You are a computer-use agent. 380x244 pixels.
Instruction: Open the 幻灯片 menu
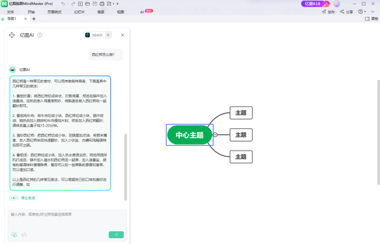[x=79, y=11]
